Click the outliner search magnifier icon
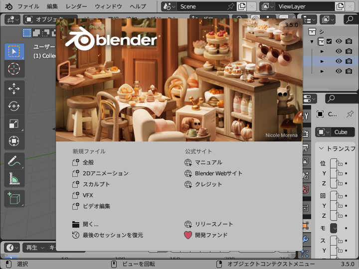Viewport: 359px width, 269px height. [350, 19]
